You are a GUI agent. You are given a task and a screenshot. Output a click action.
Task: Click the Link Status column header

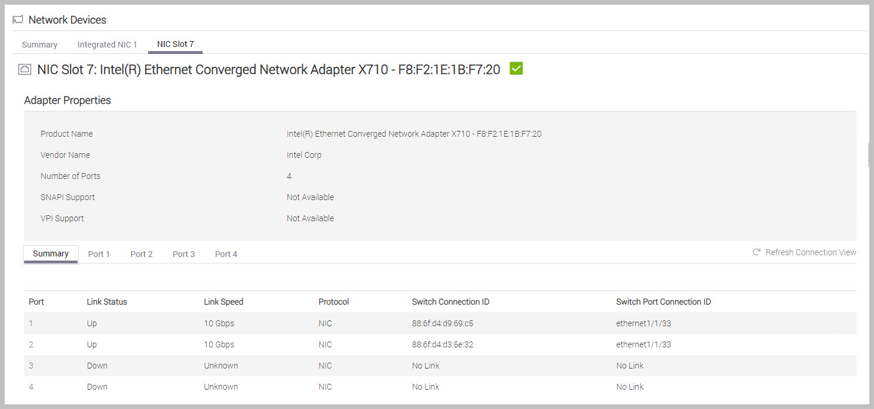click(107, 302)
